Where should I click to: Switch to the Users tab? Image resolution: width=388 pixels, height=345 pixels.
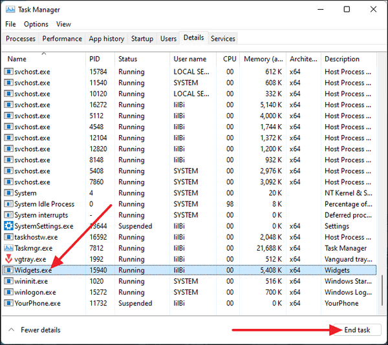click(168, 39)
